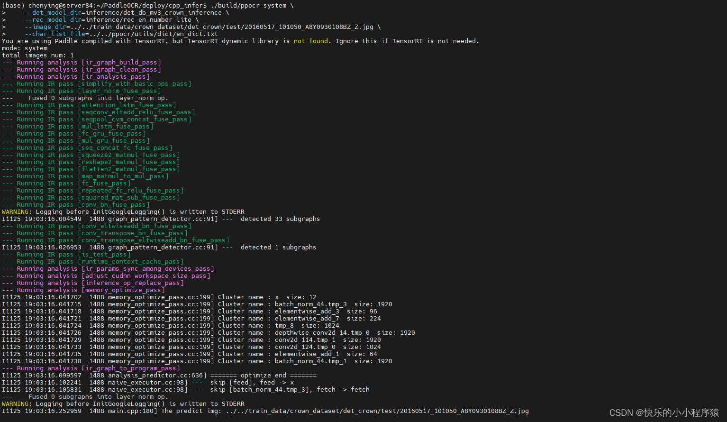Click 'flatten2_matmul_fuse_pass' line
The width and height of the screenshot is (727, 422).
point(91,169)
